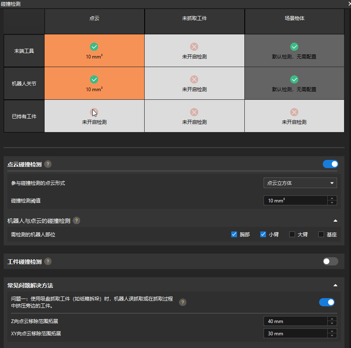Open the 点云立方体 dropdown

coord(300,183)
